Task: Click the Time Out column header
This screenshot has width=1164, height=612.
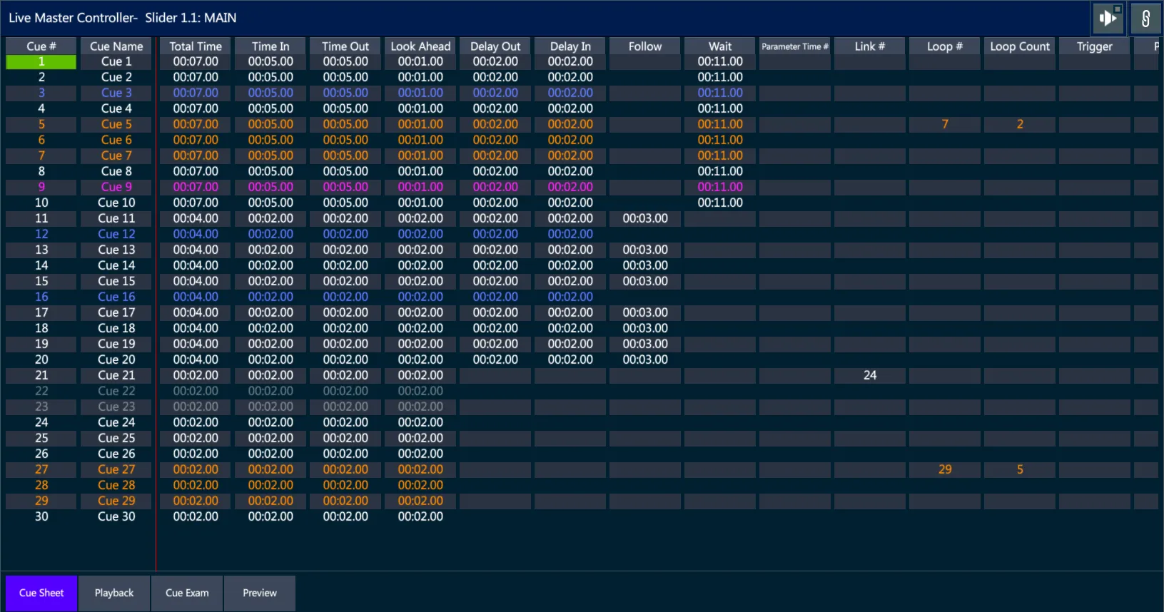Action: [345, 46]
